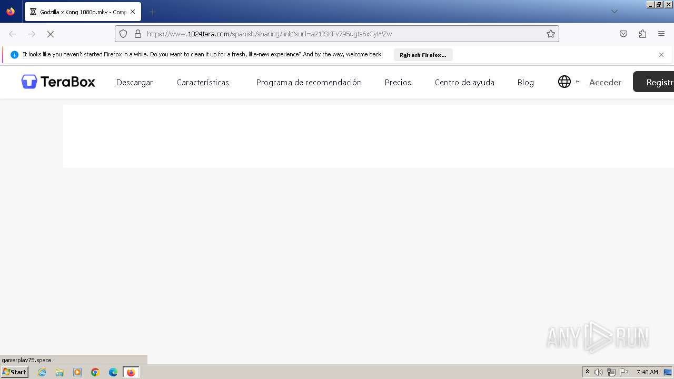Click the URL address bar
The width and height of the screenshot is (674, 379).
[x=337, y=34]
